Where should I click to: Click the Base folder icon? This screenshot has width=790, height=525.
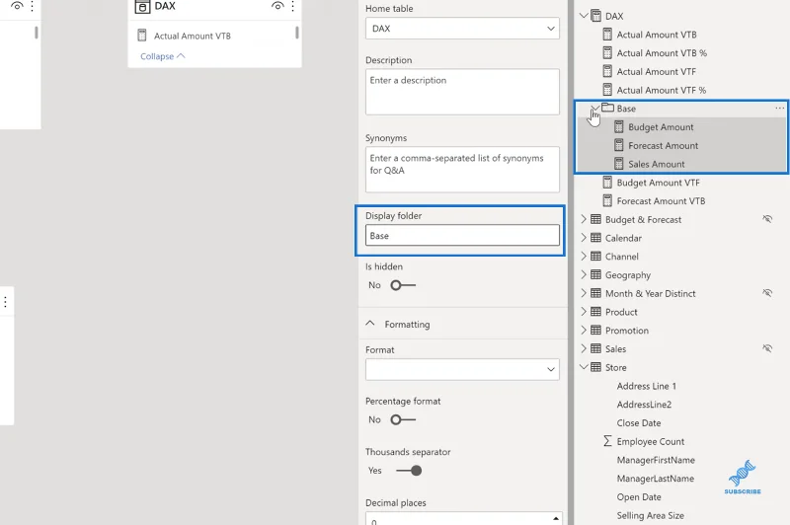tap(607, 108)
